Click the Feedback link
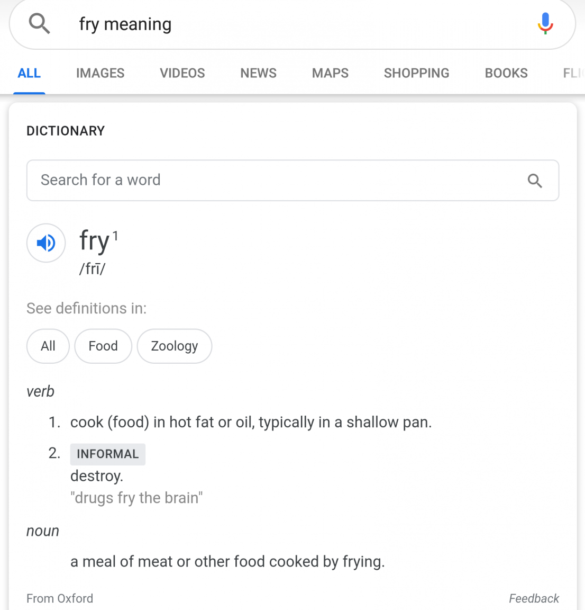The height and width of the screenshot is (610, 585). [534, 598]
